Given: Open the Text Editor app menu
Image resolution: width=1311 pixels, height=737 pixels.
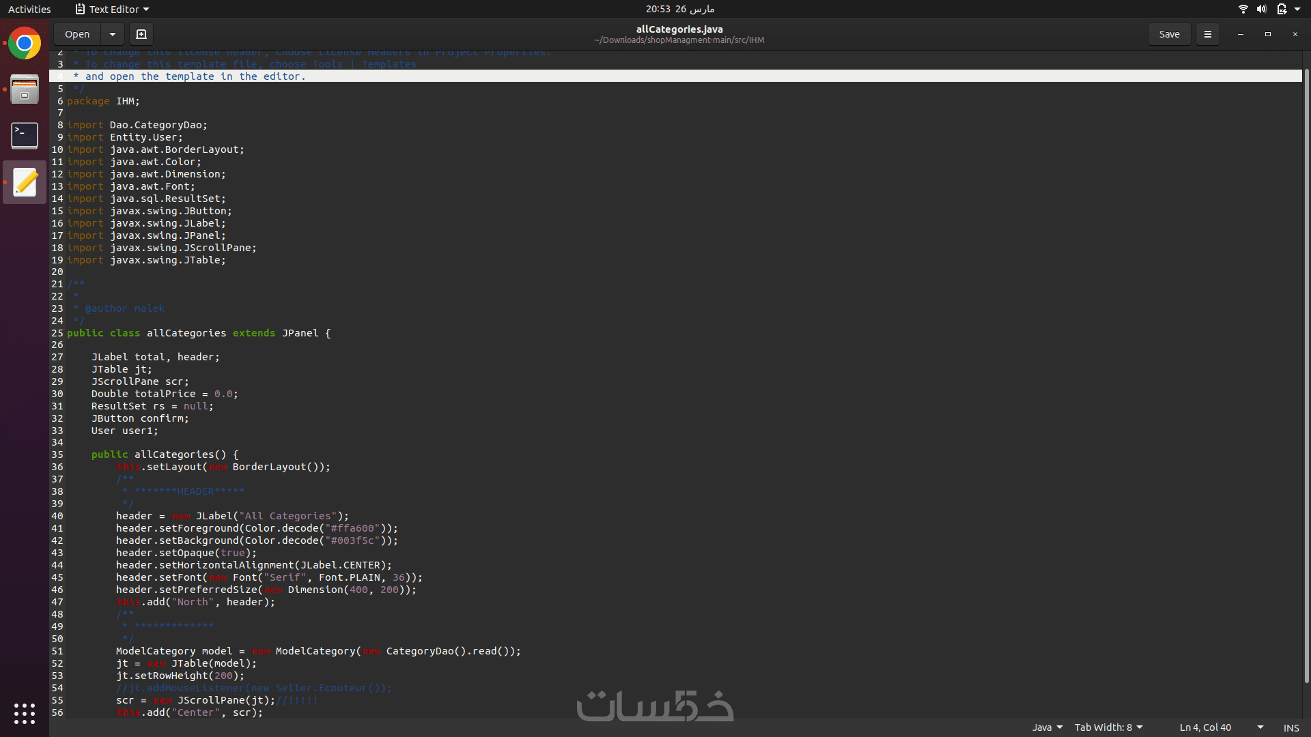Looking at the screenshot, I should 113,10.
